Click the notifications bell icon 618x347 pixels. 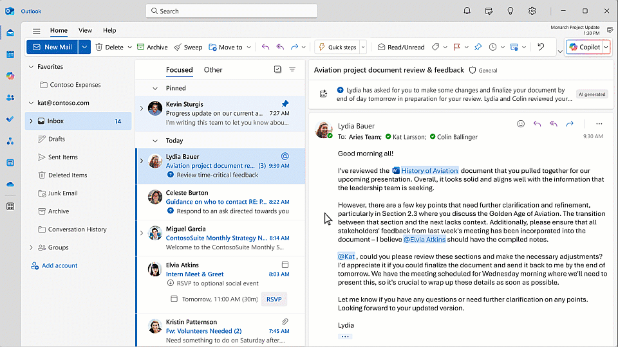coord(467,11)
